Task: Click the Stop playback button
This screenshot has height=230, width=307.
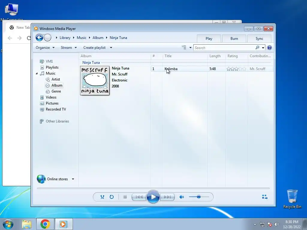Action: [x=125, y=197]
